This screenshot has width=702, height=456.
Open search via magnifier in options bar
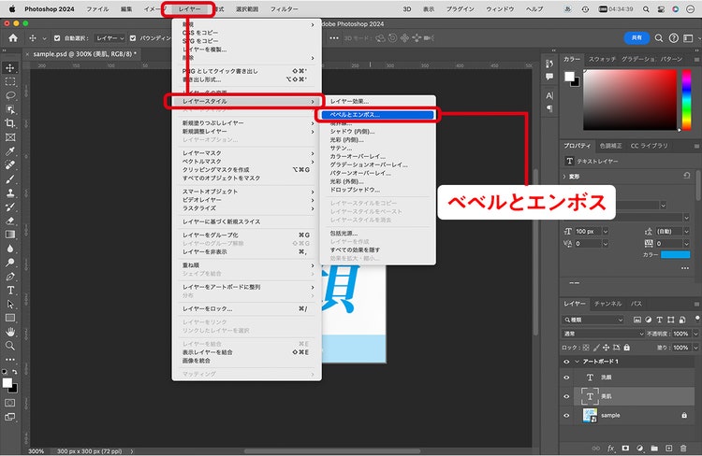pyautogui.click(x=659, y=38)
